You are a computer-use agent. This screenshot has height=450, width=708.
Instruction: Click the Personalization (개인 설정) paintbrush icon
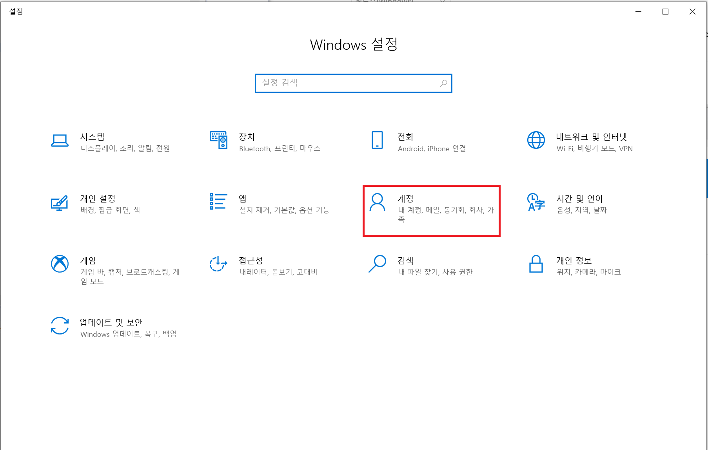pos(60,202)
